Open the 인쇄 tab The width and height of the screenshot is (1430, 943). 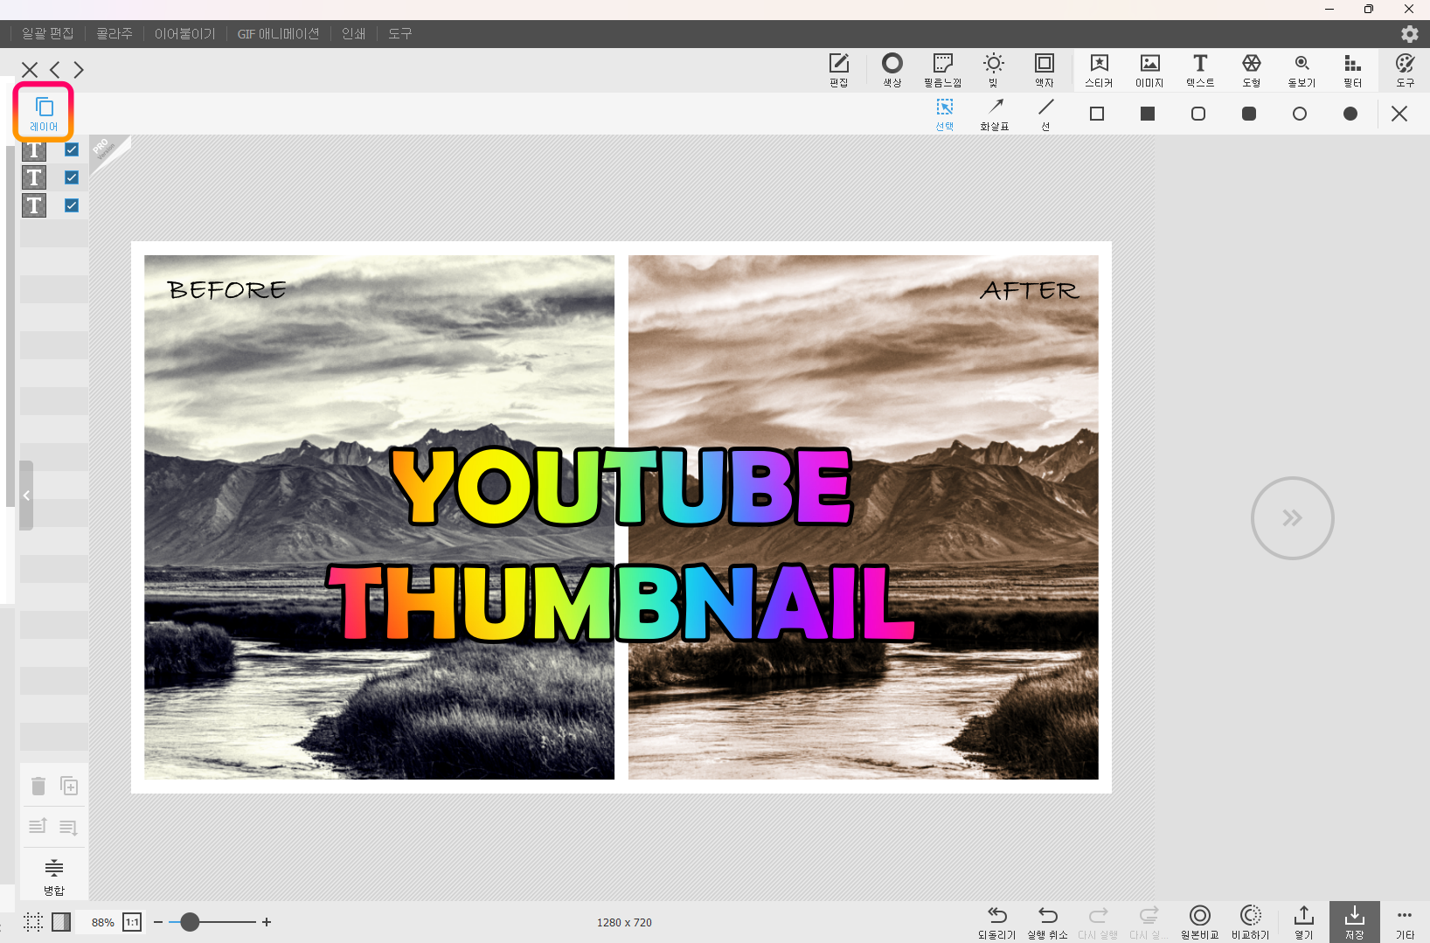[x=353, y=33]
